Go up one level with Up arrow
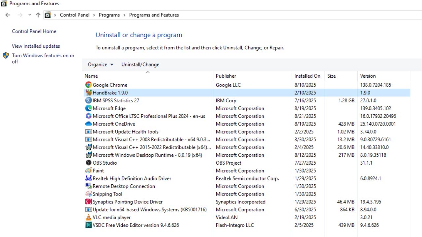The height and width of the screenshot is (237, 422). (38, 15)
